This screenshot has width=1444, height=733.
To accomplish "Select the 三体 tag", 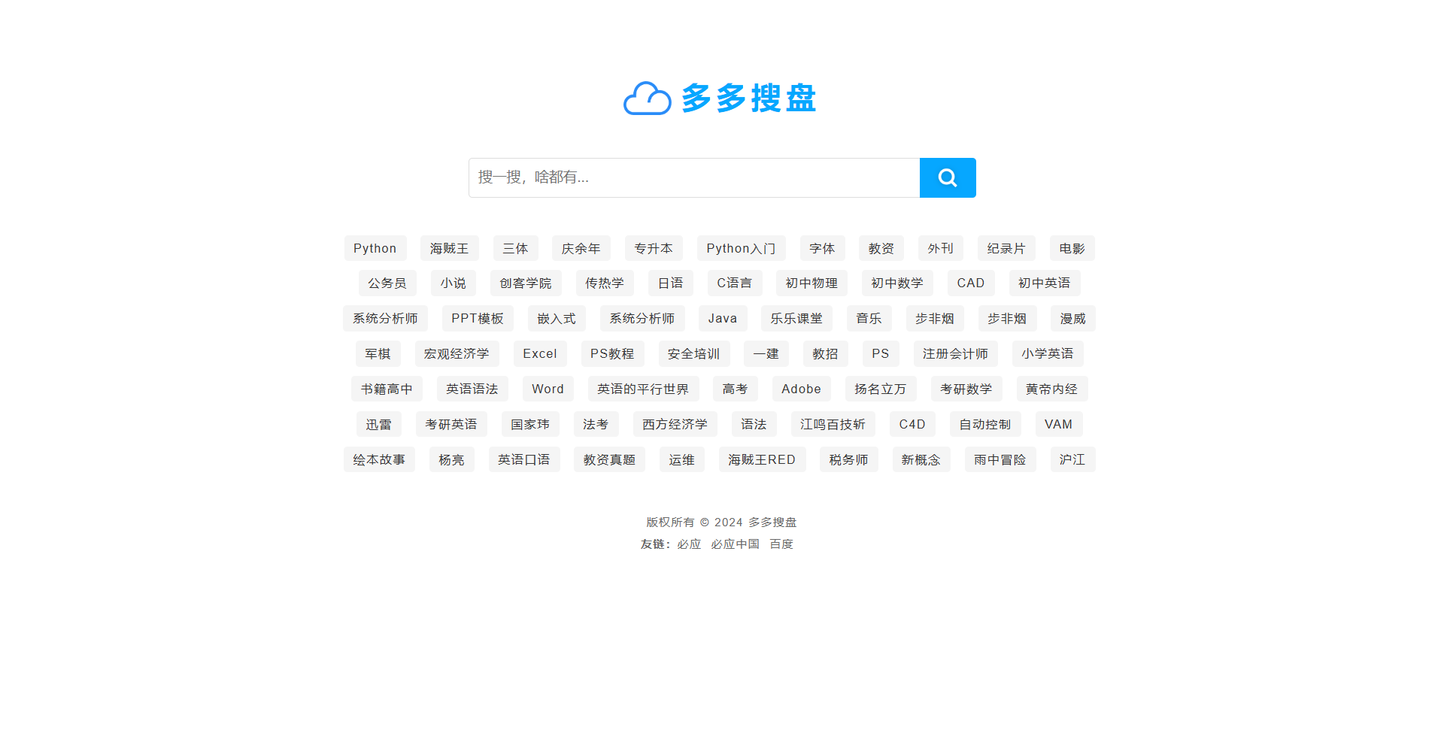I will (x=515, y=248).
